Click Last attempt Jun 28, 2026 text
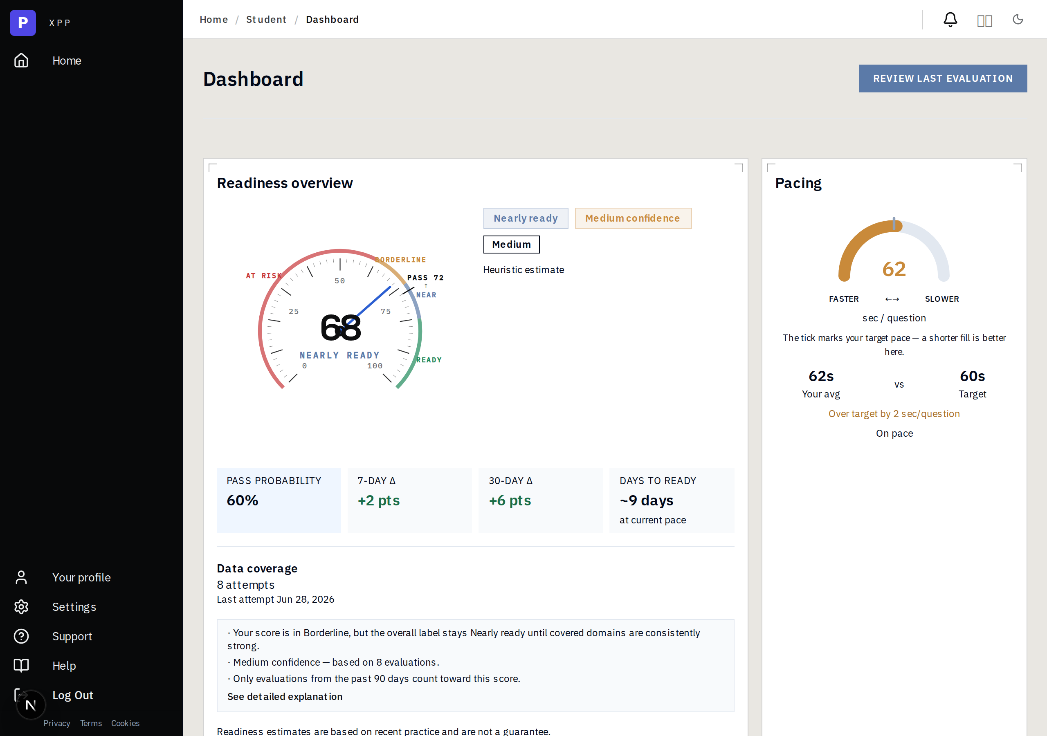Screen dimensions: 1047x736 coord(275,599)
